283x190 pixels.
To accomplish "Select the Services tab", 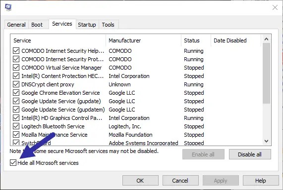I will tap(62, 24).
